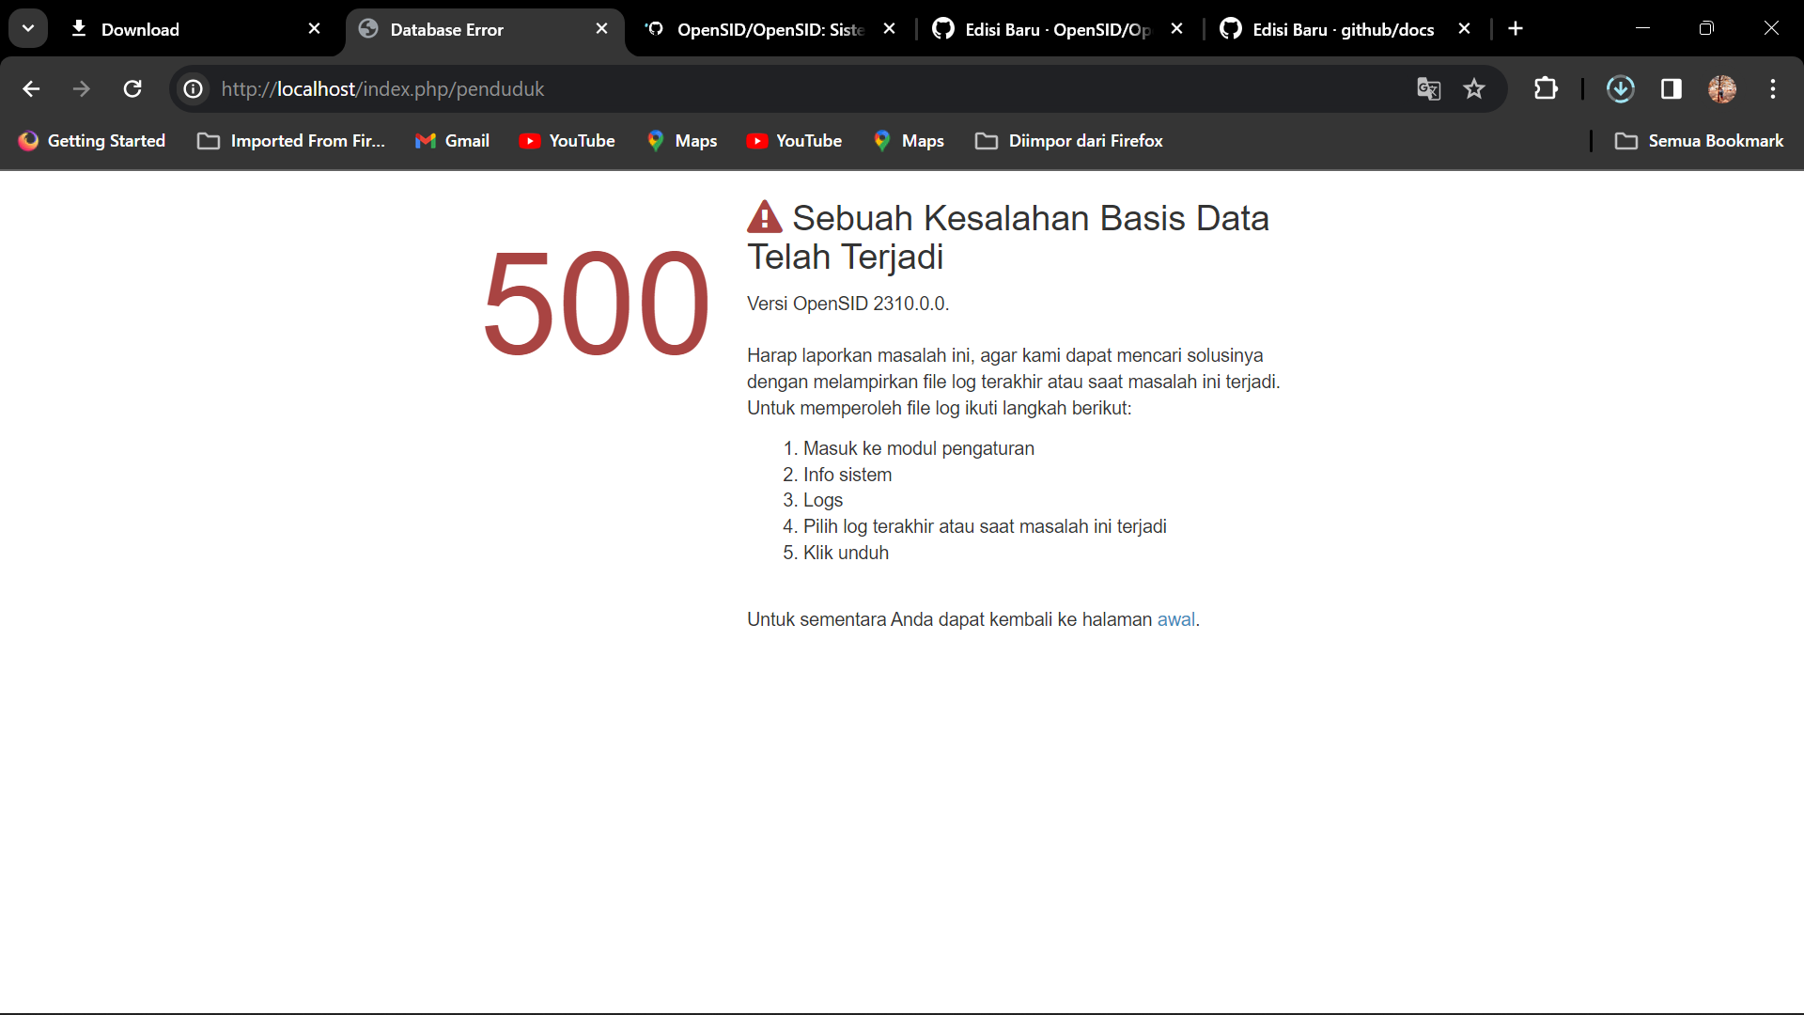This screenshot has width=1804, height=1015.
Task: Open Google Translate for this page
Action: [1428, 88]
